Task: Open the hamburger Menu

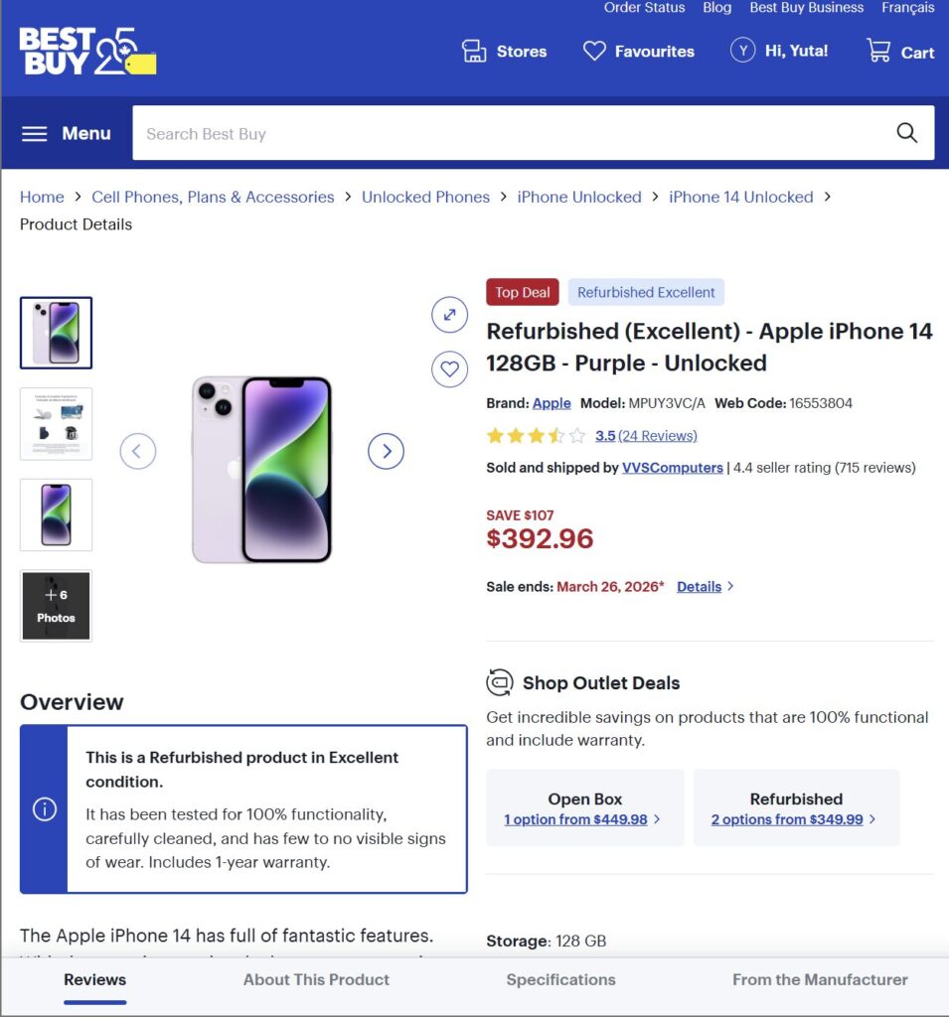Action: point(66,133)
